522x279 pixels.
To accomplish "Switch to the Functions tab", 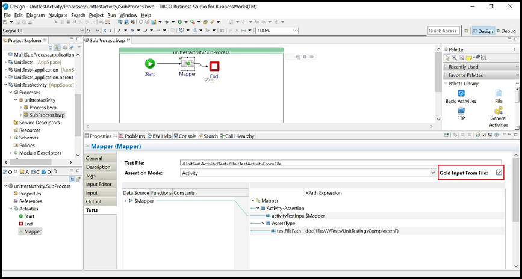I will point(161,193).
